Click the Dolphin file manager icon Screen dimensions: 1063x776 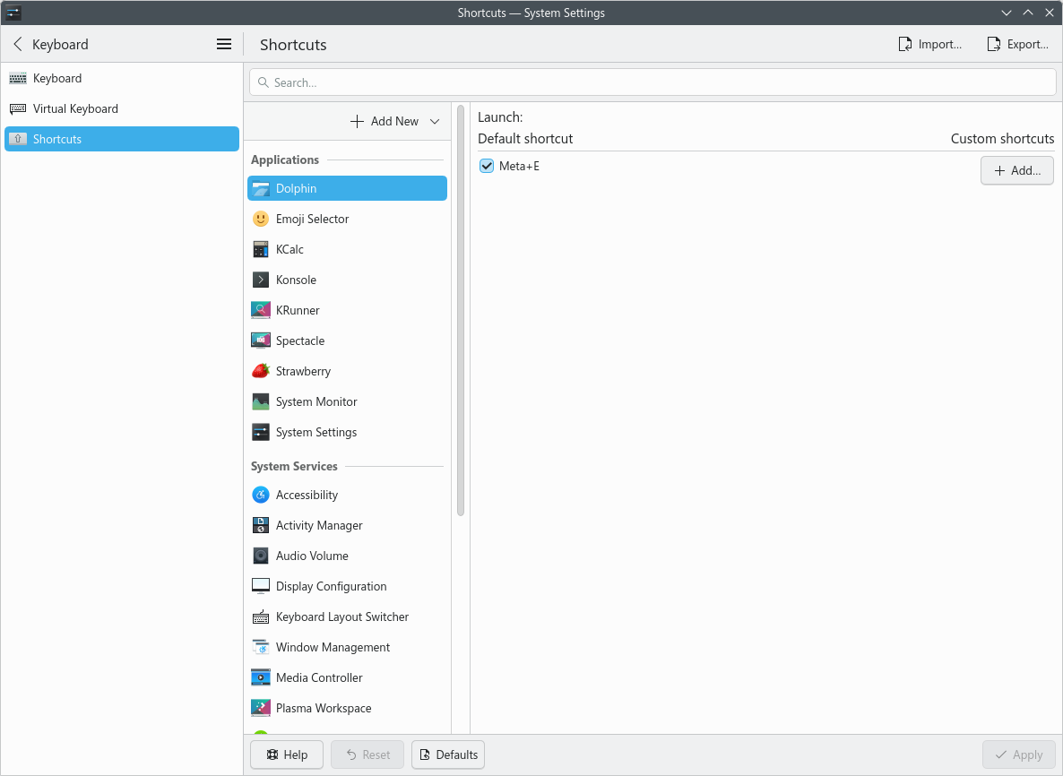[x=261, y=188]
